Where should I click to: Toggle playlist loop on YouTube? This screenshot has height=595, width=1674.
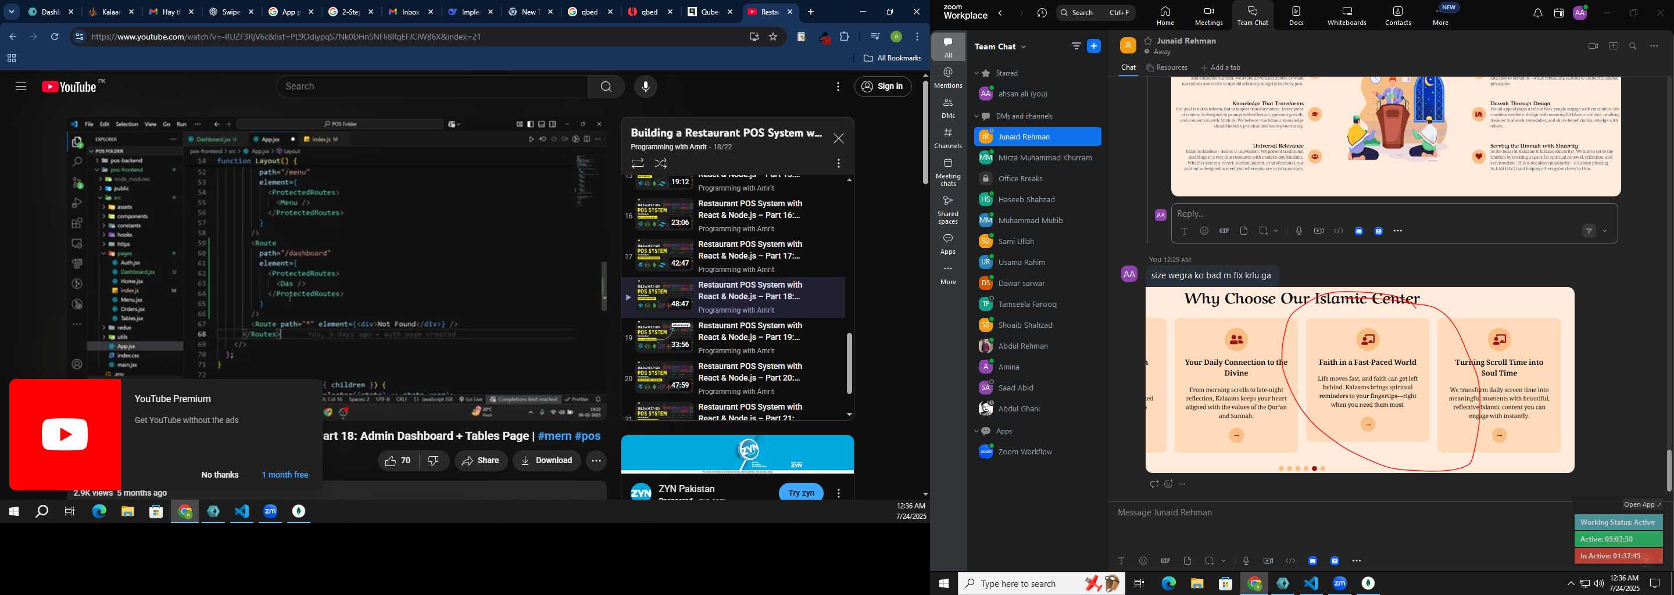638,163
